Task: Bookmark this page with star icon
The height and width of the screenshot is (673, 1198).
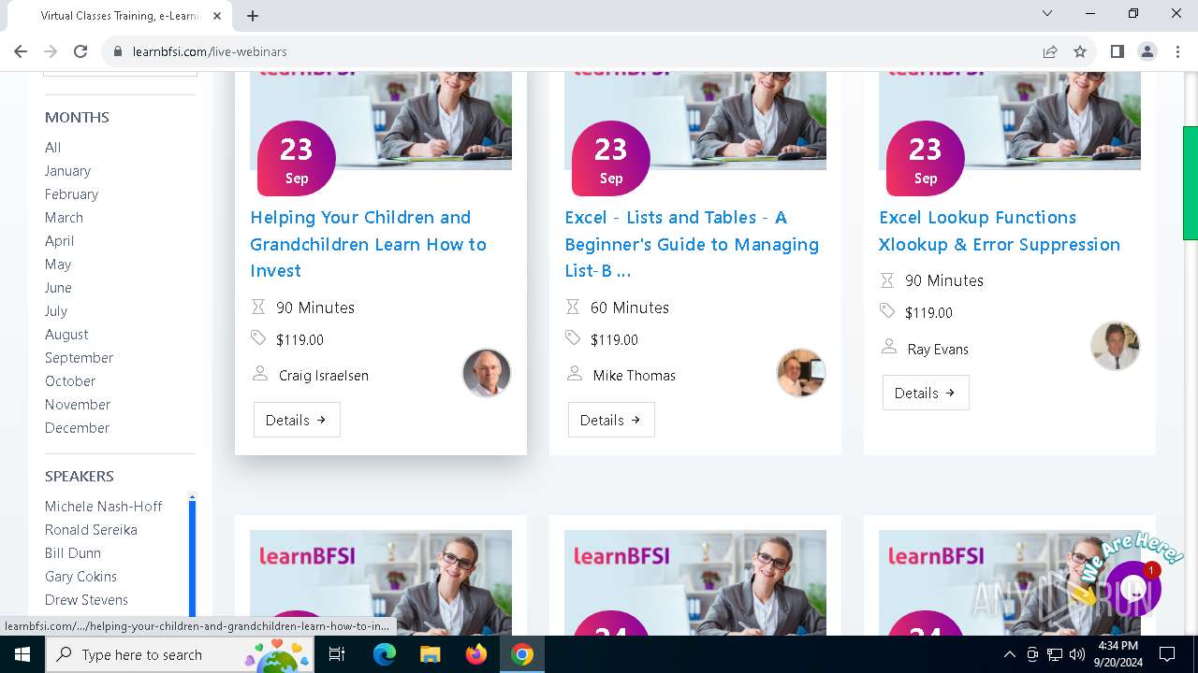Action: click(x=1080, y=51)
